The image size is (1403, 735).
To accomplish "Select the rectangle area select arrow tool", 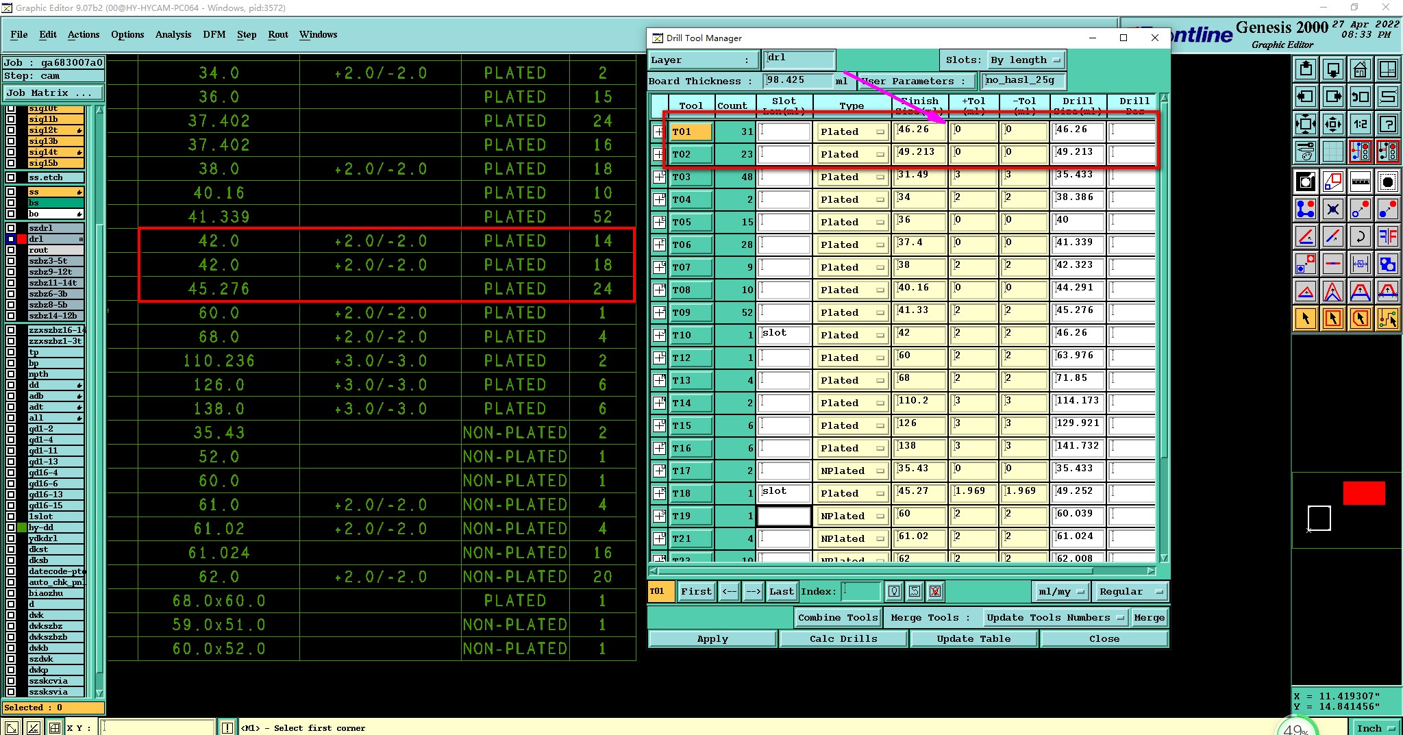I will pyautogui.click(x=1333, y=319).
